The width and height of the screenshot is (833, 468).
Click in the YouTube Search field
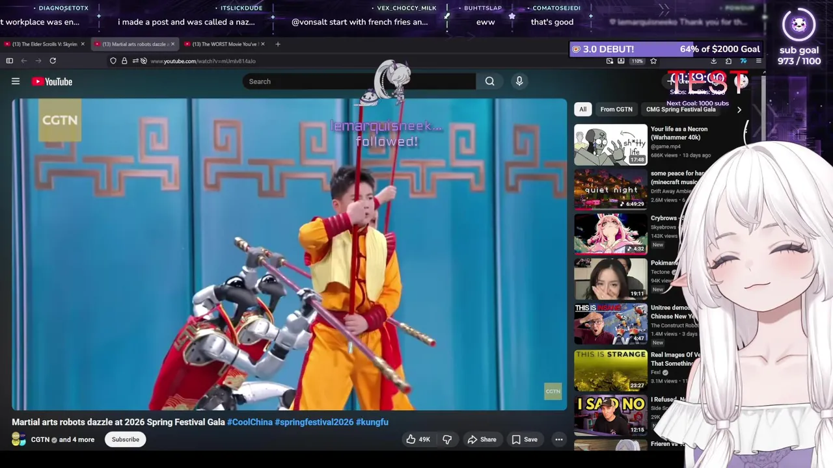359,81
